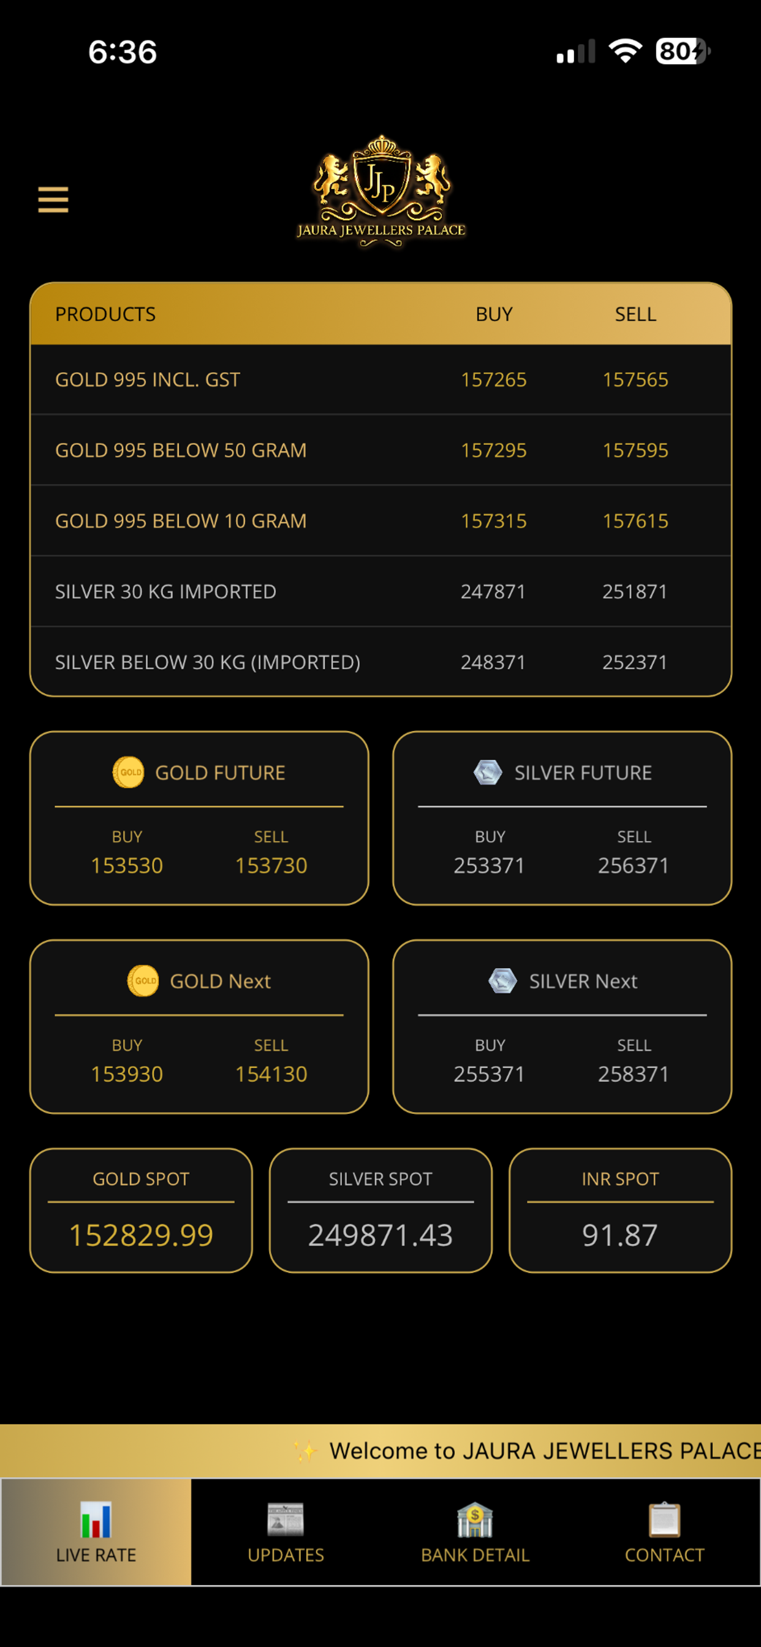Tap the gold coin icon beside Gold Future
Screen dimensions: 761x1647
point(129,773)
